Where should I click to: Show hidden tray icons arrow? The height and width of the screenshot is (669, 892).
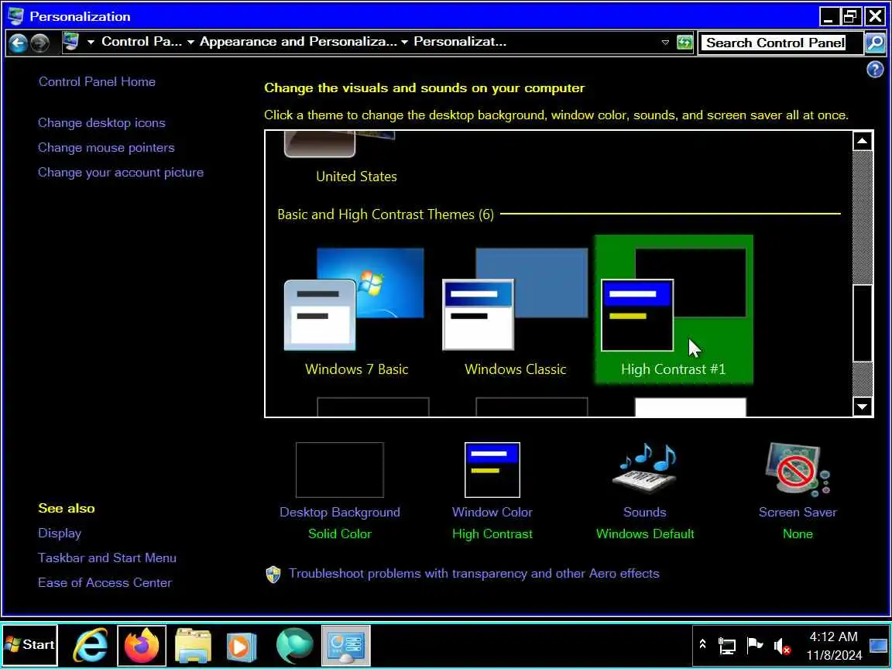(702, 644)
